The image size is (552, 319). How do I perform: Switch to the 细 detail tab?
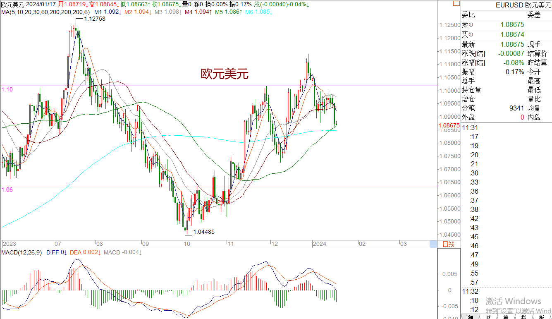coord(471,317)
